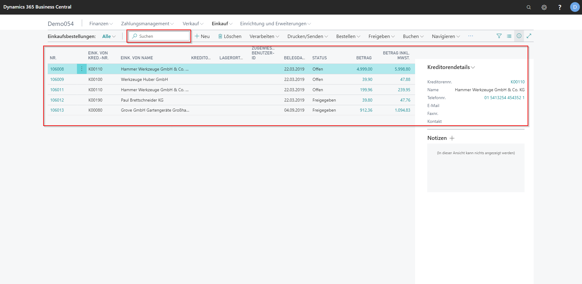582x284 pixels.
Task: Select Grove GmbH Gartengeräte row name
Action: click(155, 110)
